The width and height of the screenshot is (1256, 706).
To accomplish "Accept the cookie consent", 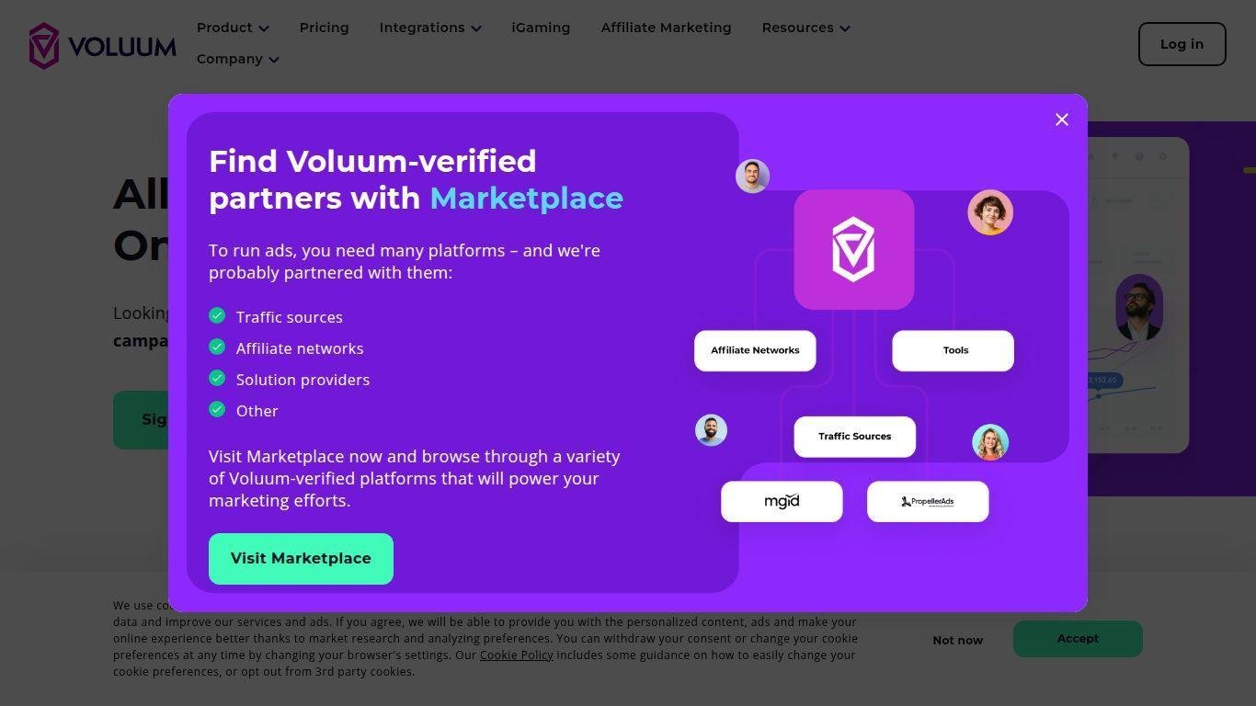I will click(x=1078, y=639).
